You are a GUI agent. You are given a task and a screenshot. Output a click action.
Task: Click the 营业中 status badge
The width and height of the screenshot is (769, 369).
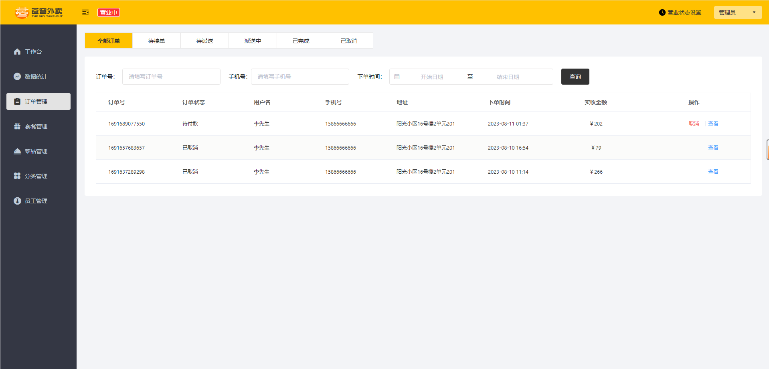(x=109, y=12)
